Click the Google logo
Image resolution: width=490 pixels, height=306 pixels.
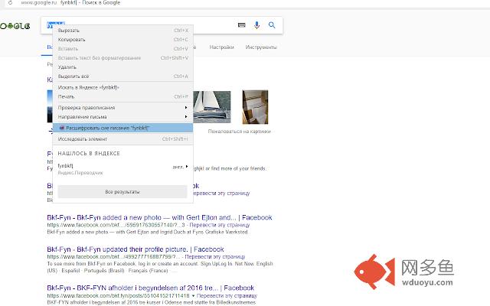tap(15, 25)
